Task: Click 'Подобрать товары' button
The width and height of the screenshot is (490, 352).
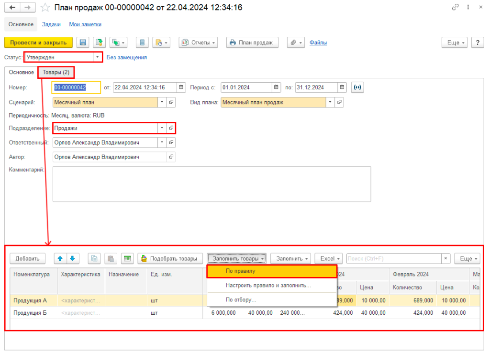Action: click(x=170, y=258)
